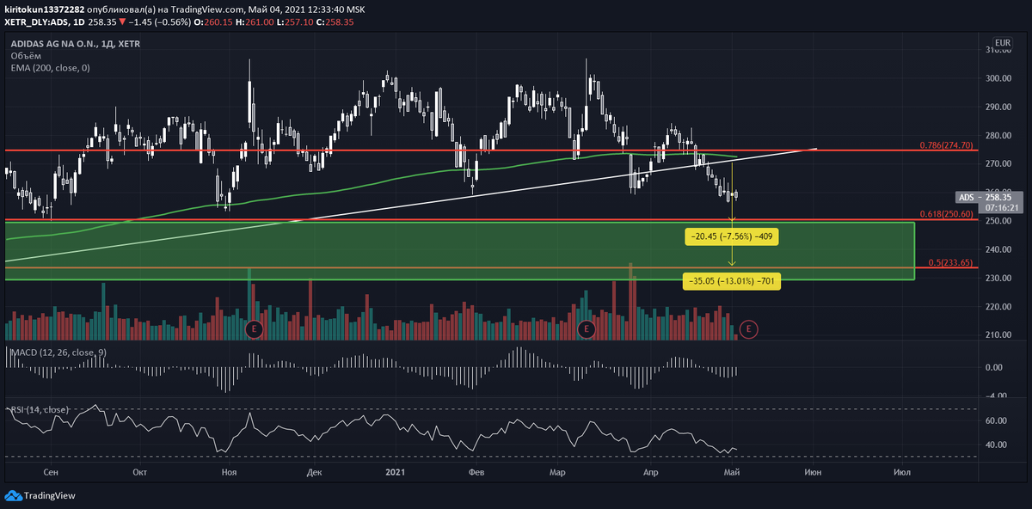The image size is (1032, 509).
Task: Click the TradingView logo at bottom left
Action: (40, 495)
